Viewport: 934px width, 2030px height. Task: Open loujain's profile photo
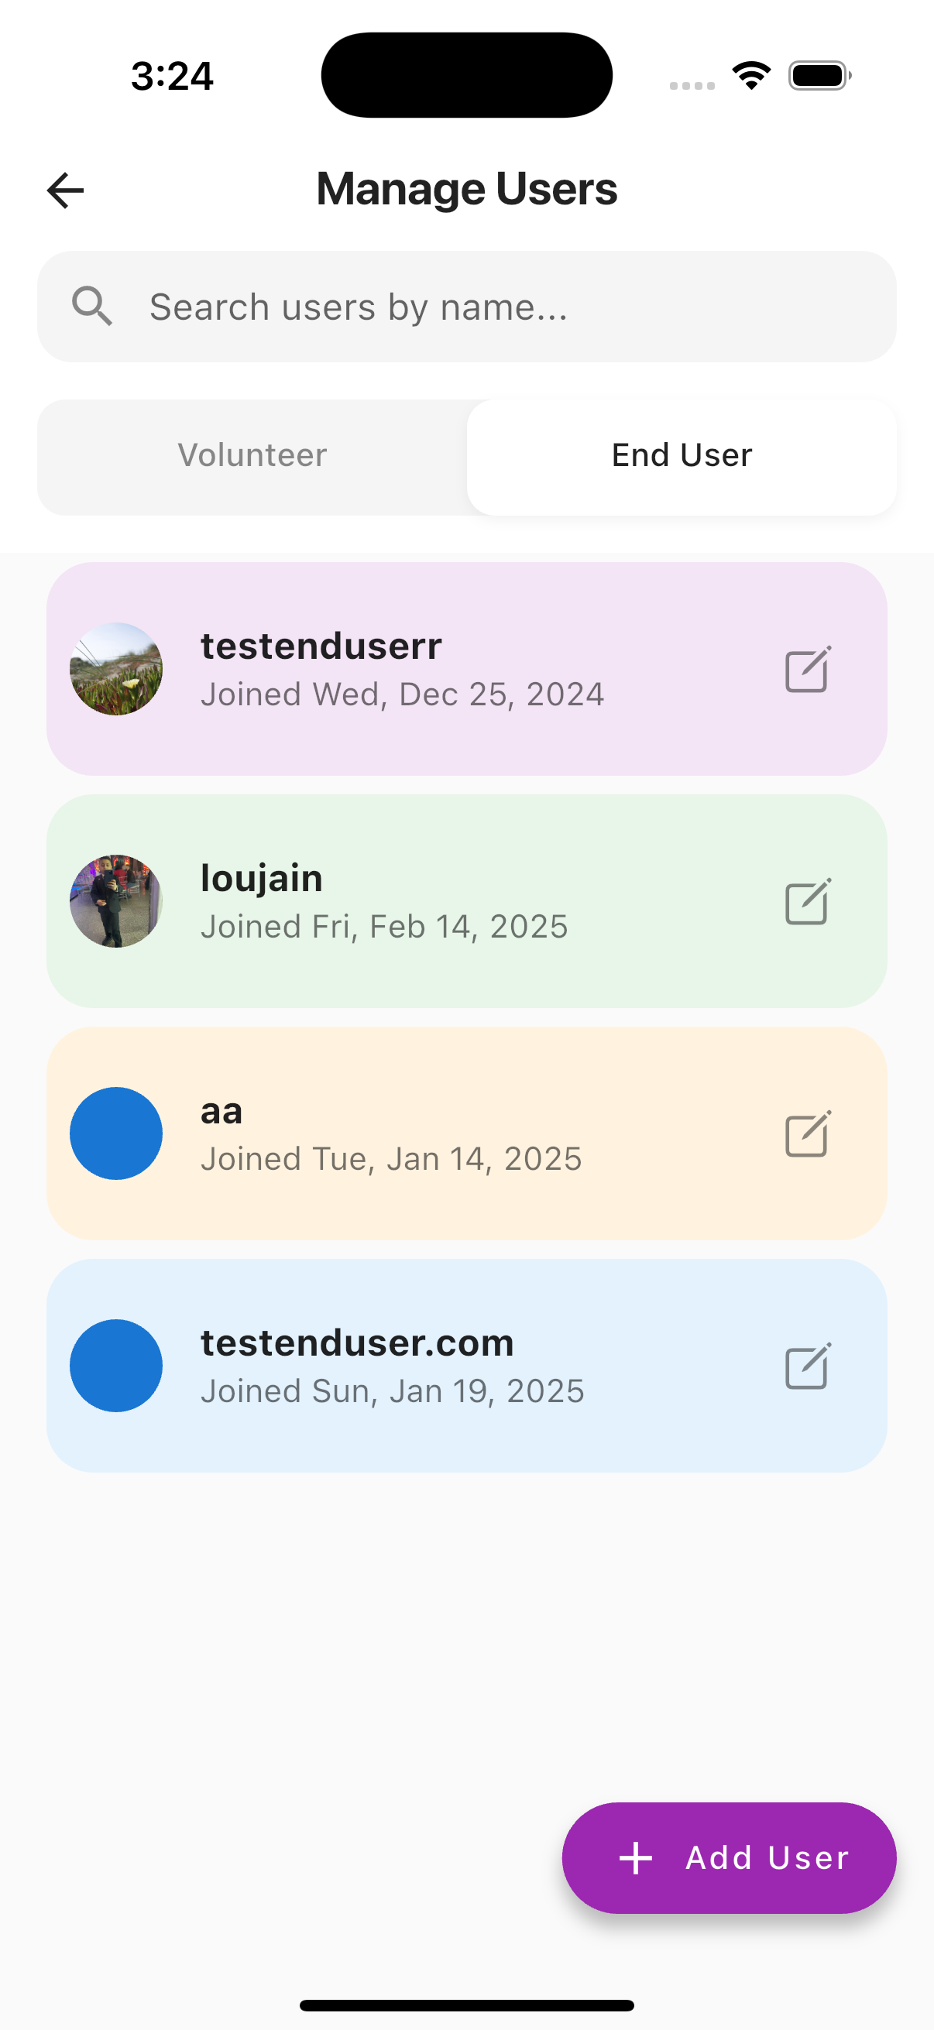pos(116,901)
